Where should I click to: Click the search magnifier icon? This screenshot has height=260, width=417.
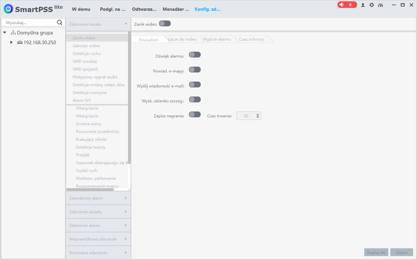pyautogui.click(x=60, y=22)
